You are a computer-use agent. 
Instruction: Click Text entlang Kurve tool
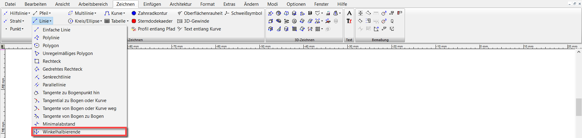tap(199, 29)
